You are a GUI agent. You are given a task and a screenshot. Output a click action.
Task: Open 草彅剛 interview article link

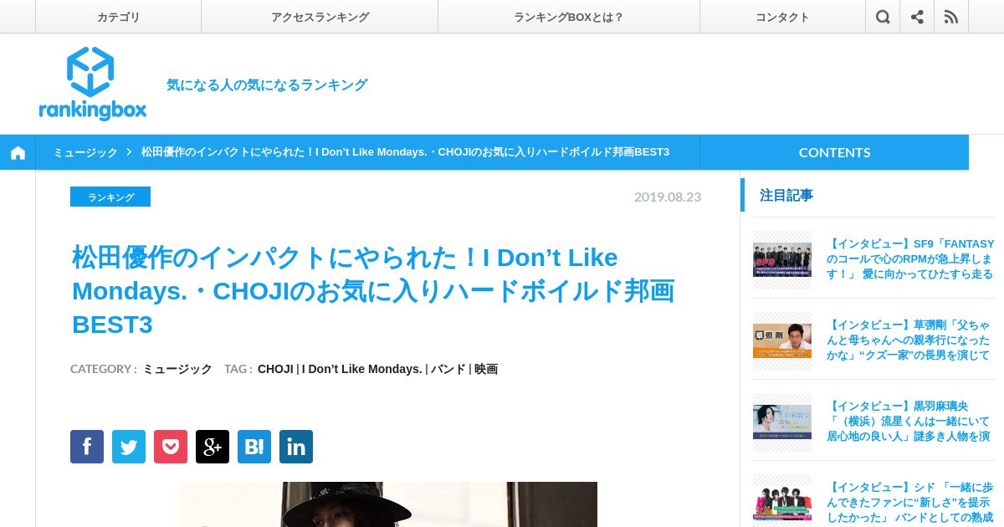coord(910,340)
